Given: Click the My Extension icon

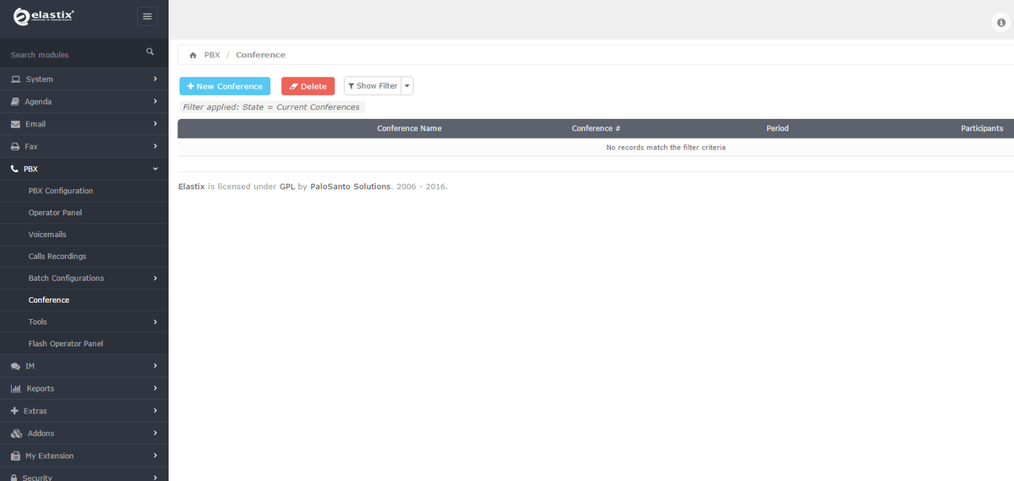Looking at the screenshot, I should tap(15, 456).
